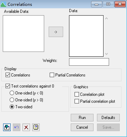
Task: Click the blue undo arrow icon
Action: click(x=17, y=127)
